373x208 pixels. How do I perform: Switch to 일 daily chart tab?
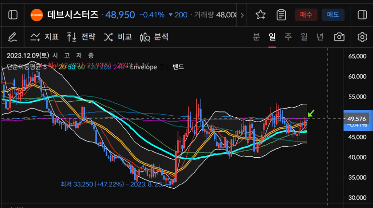point(272,37)
